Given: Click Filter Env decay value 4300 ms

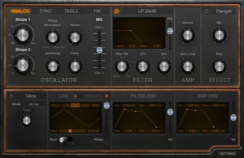Looking at the screenshot, I should pos(155,105).
